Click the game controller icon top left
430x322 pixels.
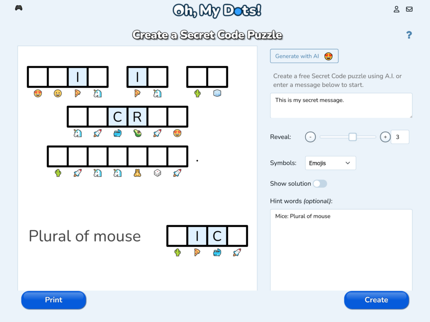coord(18,8)
